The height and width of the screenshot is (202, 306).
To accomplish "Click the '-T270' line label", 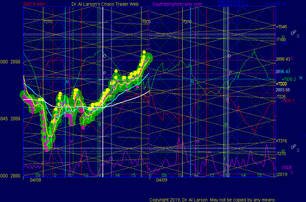I will tap(281, 154).
